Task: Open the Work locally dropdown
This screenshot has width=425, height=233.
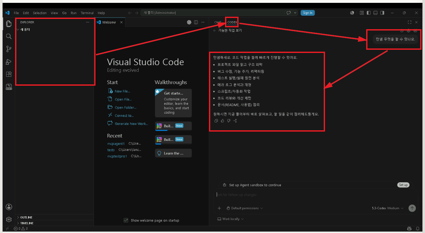Action: click(x=230, y=219)
